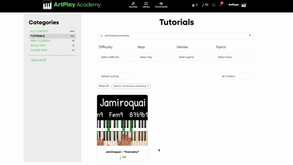Select CHORD GYM category

[x=39, y=50]
